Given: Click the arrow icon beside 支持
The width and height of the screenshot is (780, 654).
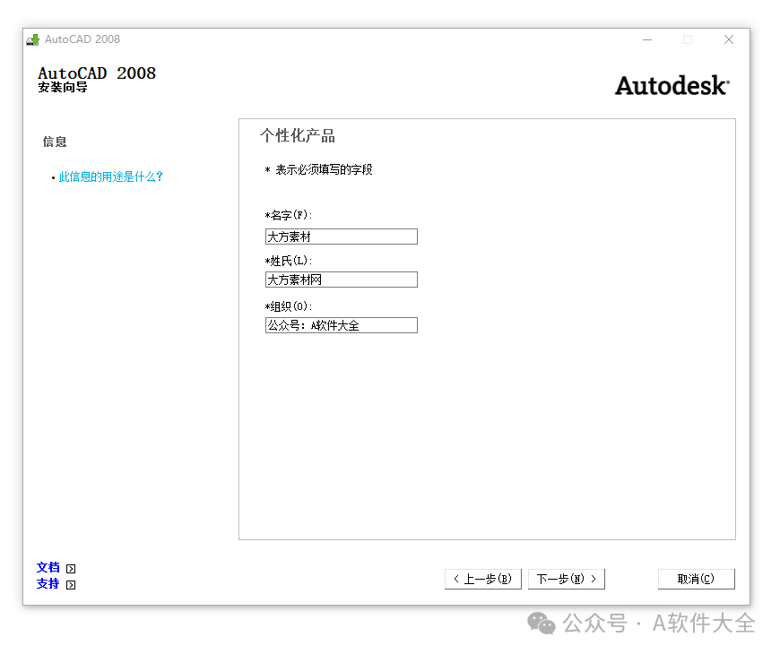Looking at the screenshot, I should (x=71, y=585).
